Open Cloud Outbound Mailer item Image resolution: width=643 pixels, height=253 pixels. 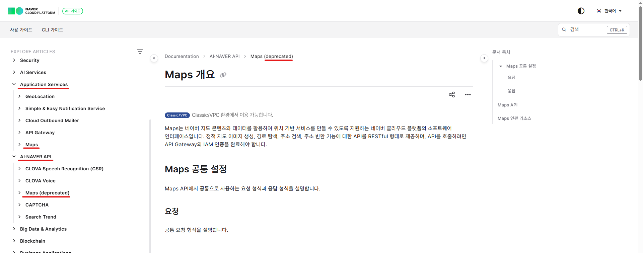(52, 120)
